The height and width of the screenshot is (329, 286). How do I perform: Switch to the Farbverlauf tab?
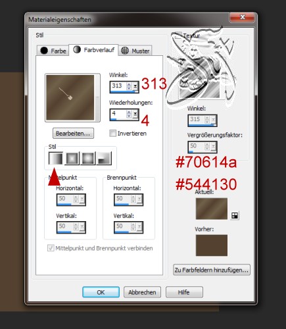tap(94, 50)
